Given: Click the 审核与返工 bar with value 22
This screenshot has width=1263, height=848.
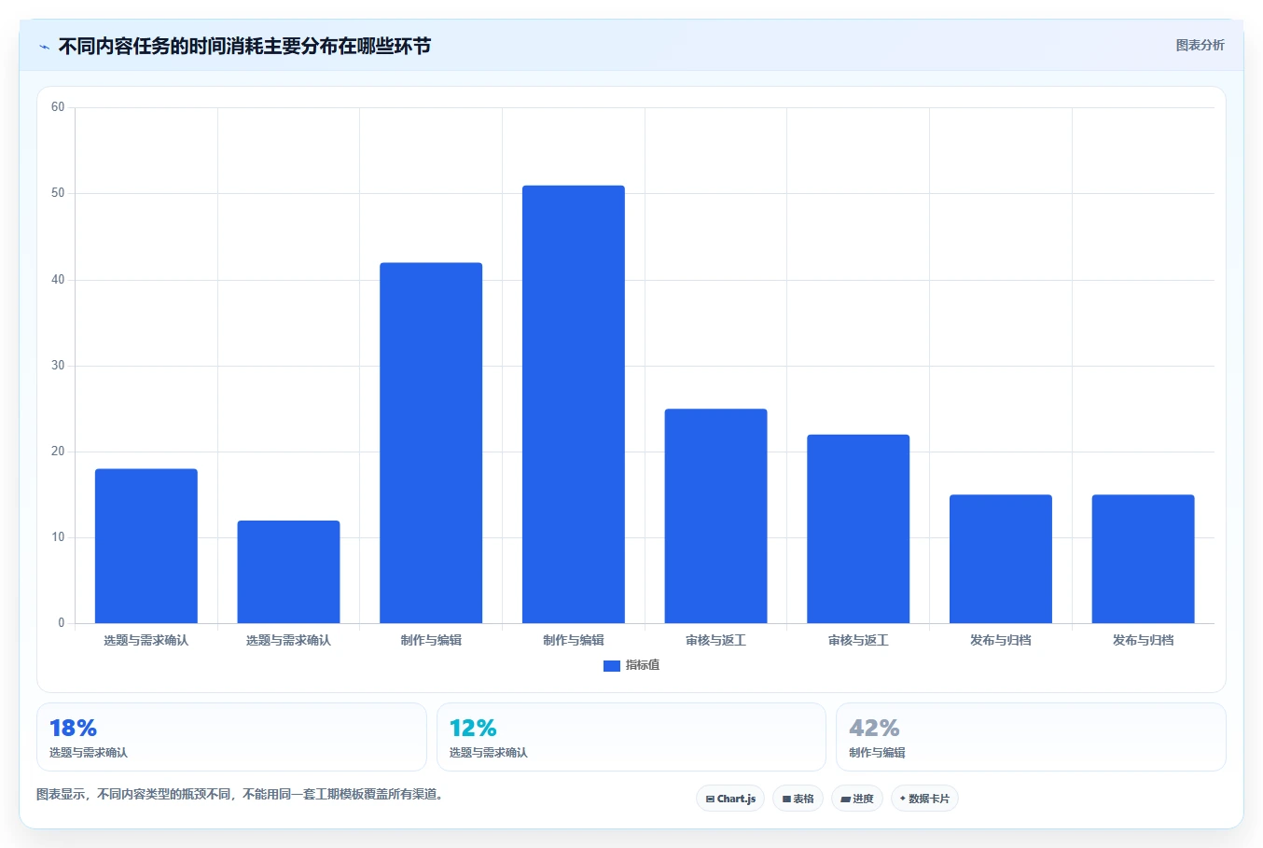Looking at the screenshot, I should coord(858,529).
